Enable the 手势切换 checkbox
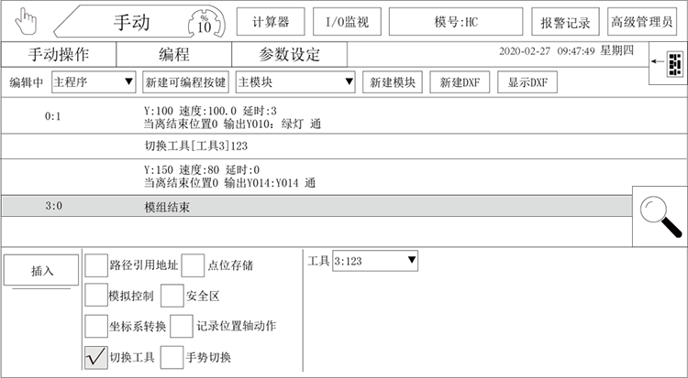Screen dimensions: 688x378 tap(172, 357)
